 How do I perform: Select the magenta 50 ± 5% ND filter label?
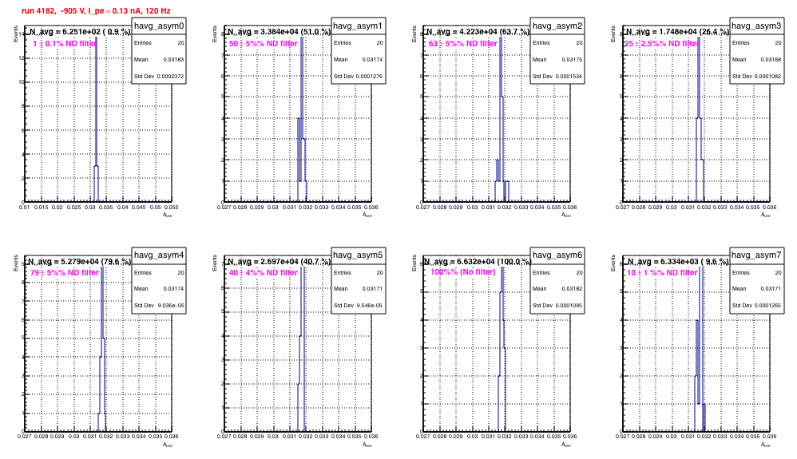264,44
